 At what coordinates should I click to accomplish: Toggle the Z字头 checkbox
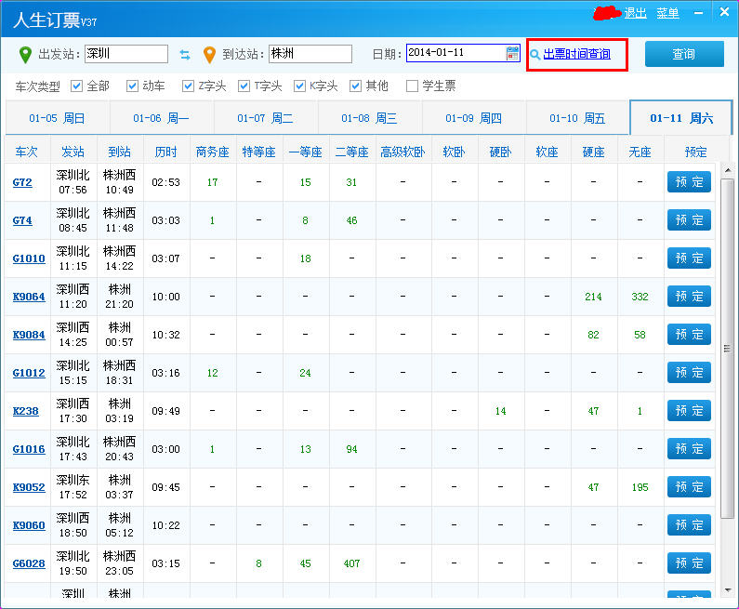(x=188, y=86)
